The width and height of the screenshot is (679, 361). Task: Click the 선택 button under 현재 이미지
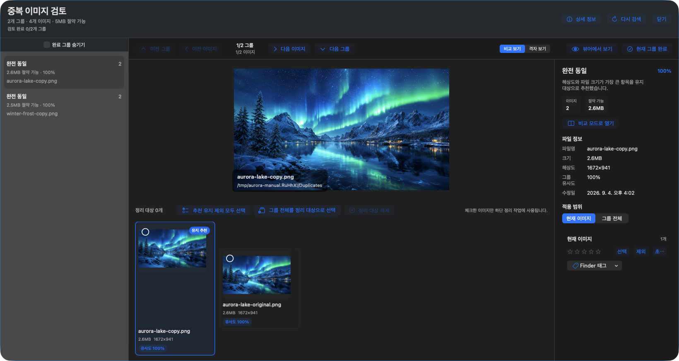pos(622,251)
